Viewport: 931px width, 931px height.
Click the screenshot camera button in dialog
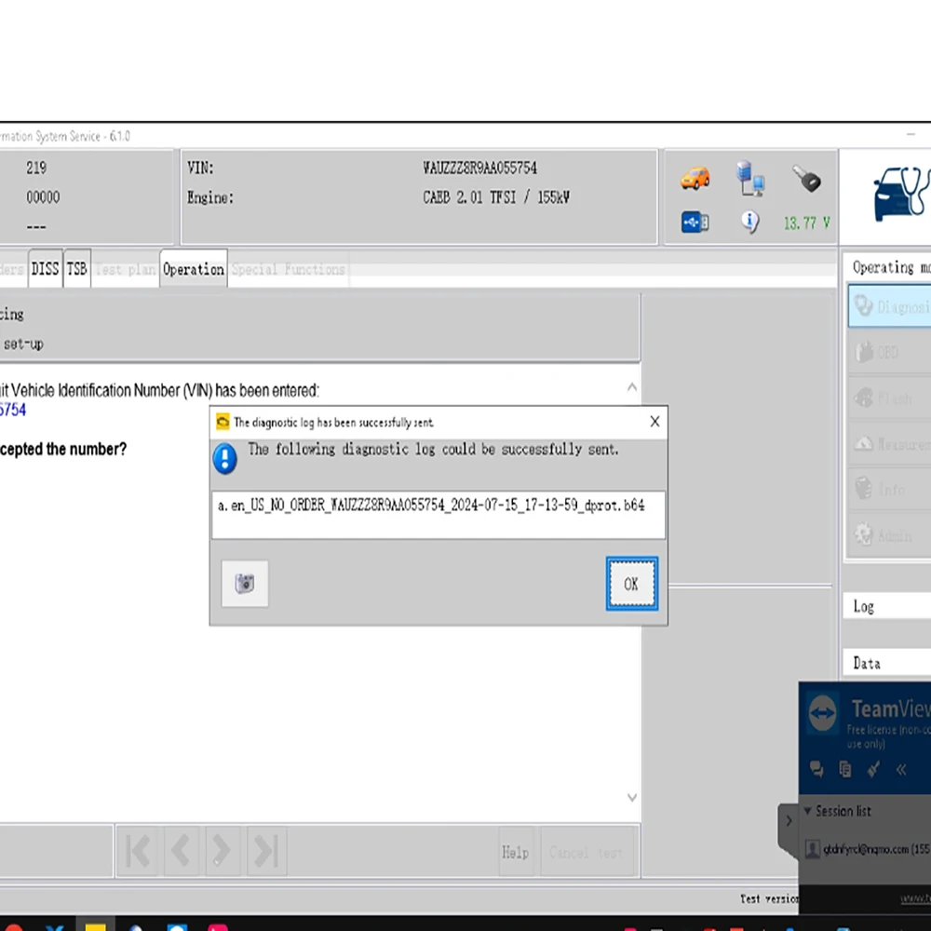coord(245,584)
